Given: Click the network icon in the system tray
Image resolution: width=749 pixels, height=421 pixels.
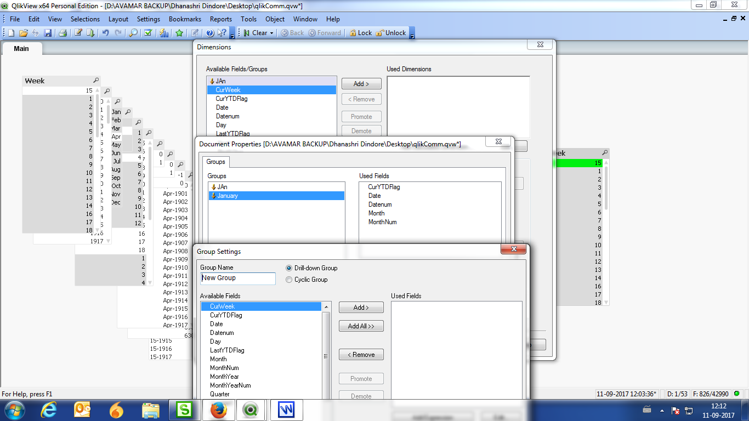Looking at the screenshot, I should point(689,411).
